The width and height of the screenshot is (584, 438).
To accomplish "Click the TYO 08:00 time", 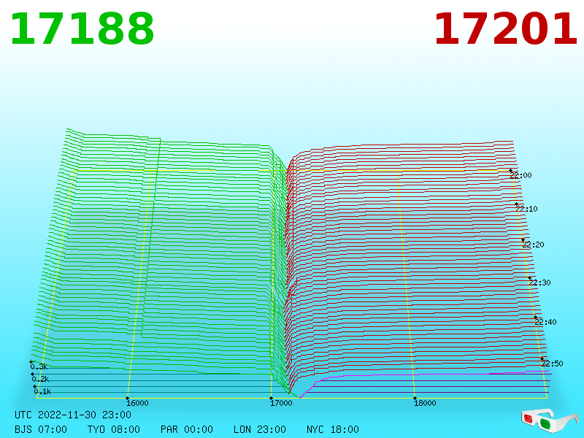I will coord(114,429).
